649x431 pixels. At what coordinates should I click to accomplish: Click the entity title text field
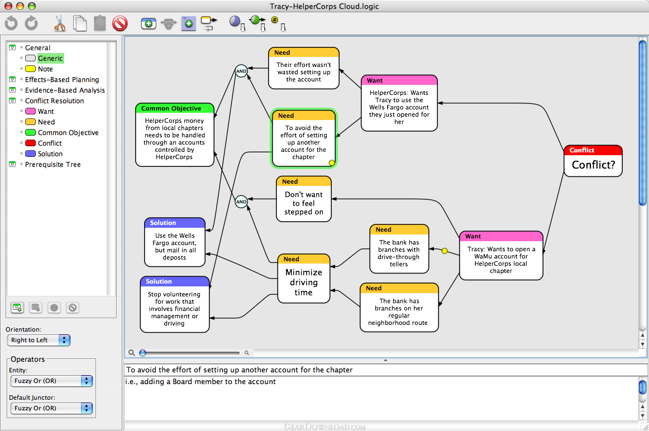(385, 370)
